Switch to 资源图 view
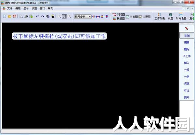195x135 pixels. click(145, 17)
